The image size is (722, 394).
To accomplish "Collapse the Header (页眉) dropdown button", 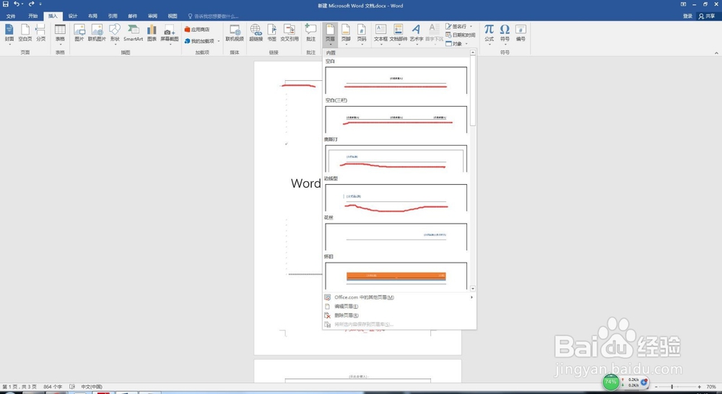I will pos(330,35).
